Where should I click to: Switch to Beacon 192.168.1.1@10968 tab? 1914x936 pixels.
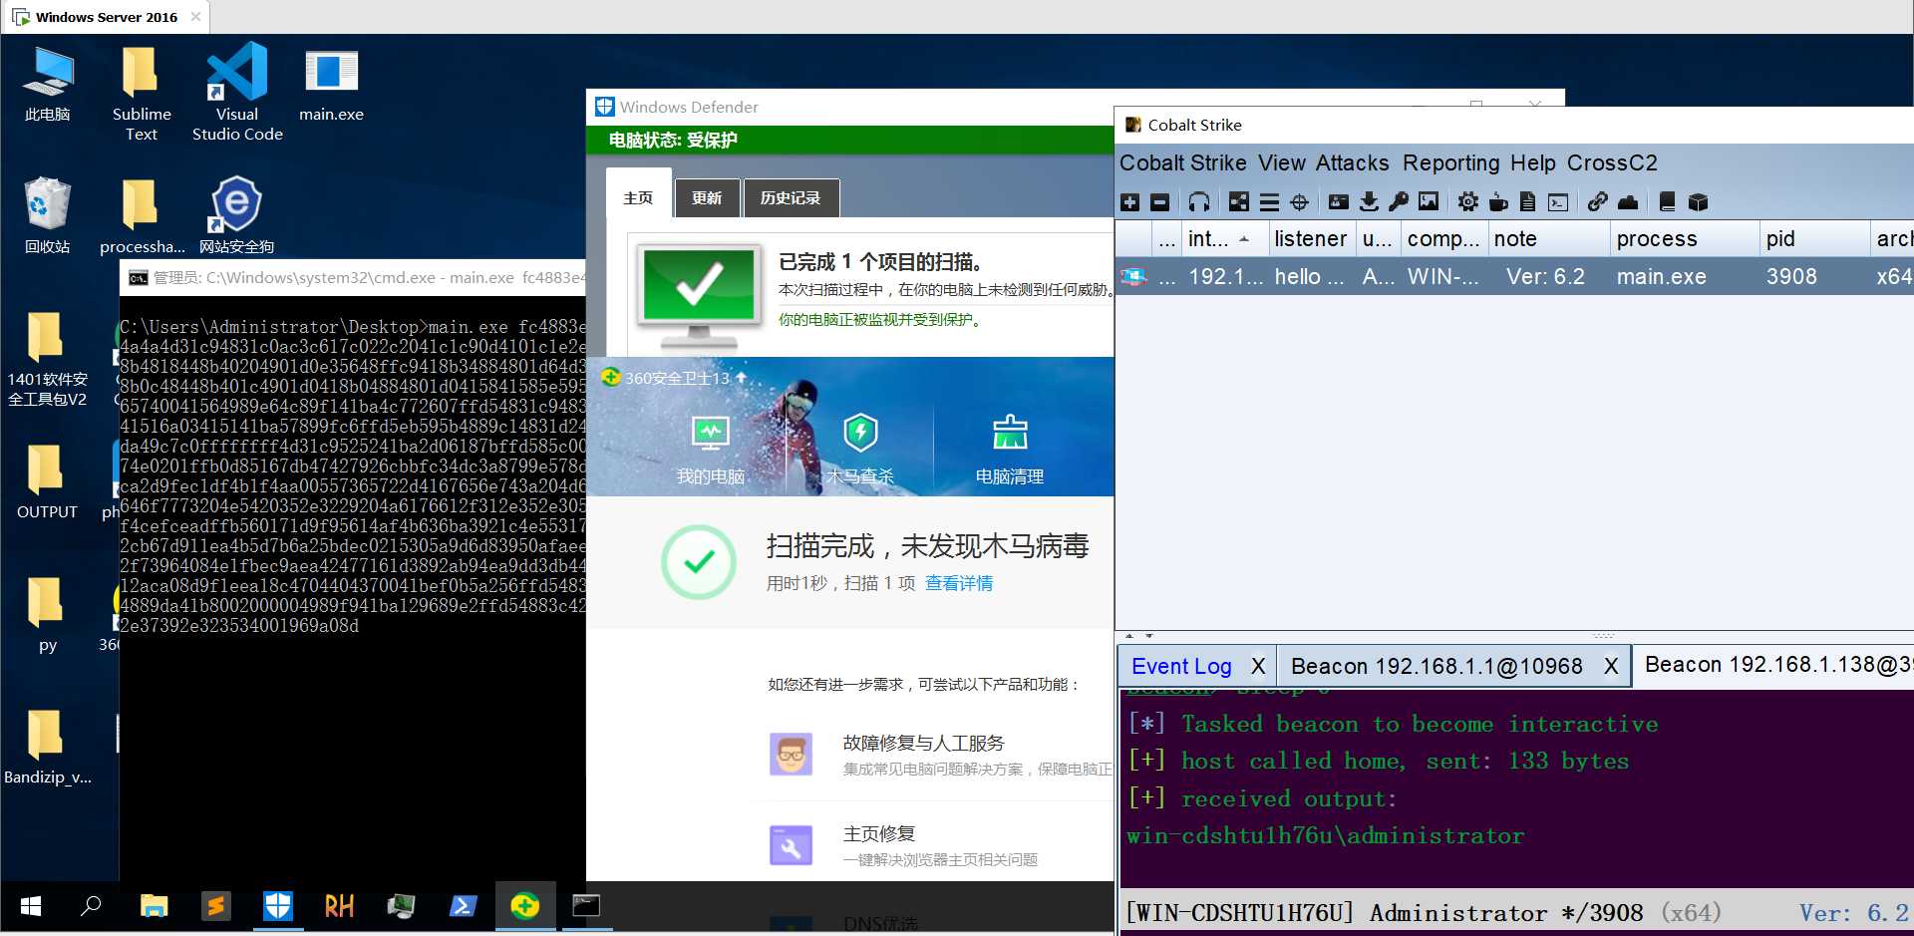pos(1436,666)
